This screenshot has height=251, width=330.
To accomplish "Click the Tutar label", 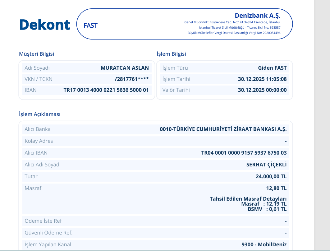I will 31,176.
